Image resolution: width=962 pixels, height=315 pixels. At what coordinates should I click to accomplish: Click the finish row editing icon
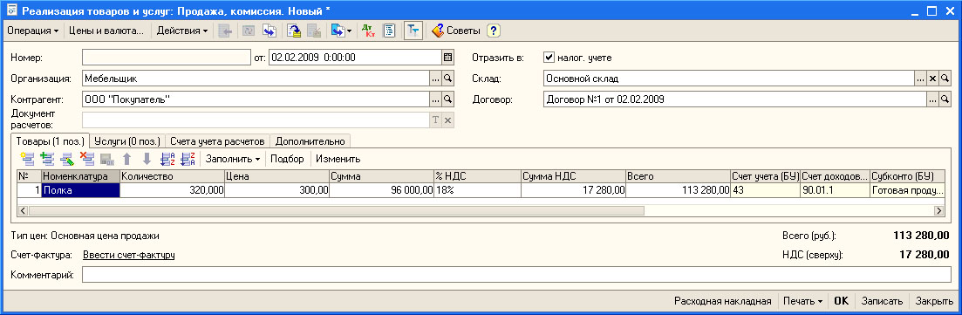[106, 159]
